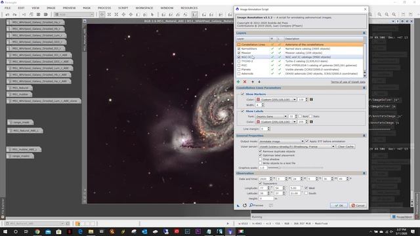Open Microsoft Store from the taskbar

tap(58, 231)
